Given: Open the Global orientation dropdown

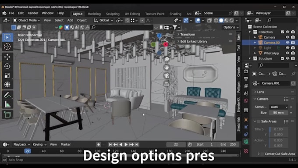Looking at the screenshot, I should [x=103, y=20].
